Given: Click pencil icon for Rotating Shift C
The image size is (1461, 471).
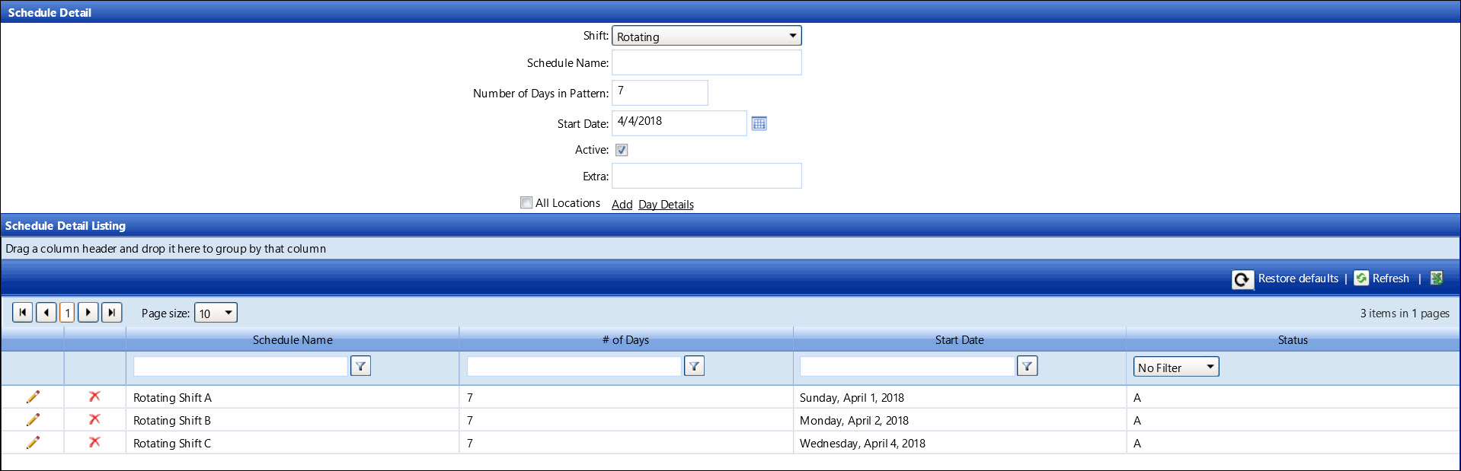Looking at the screenshot, I should click(x=33, y=443).
